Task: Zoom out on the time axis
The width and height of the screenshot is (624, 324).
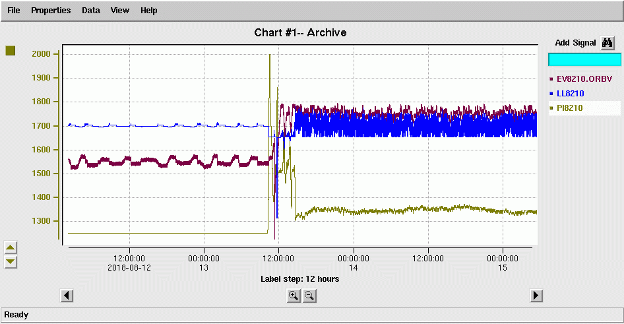Action: tap(309, 296)
